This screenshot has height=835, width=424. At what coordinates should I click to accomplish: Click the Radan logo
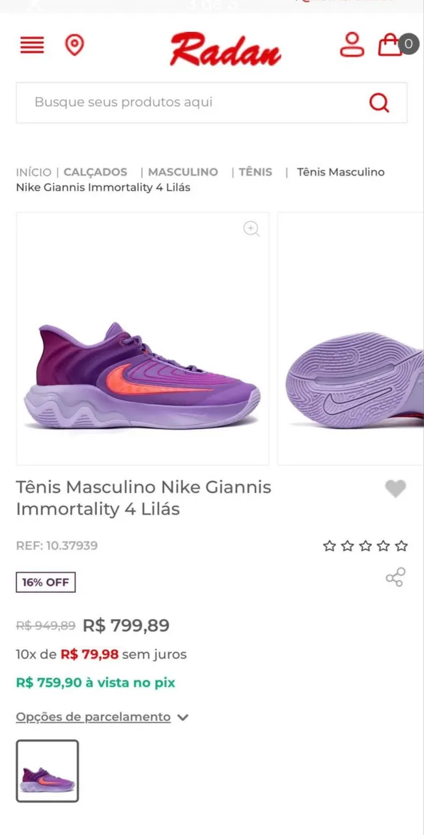pos(225,49)
